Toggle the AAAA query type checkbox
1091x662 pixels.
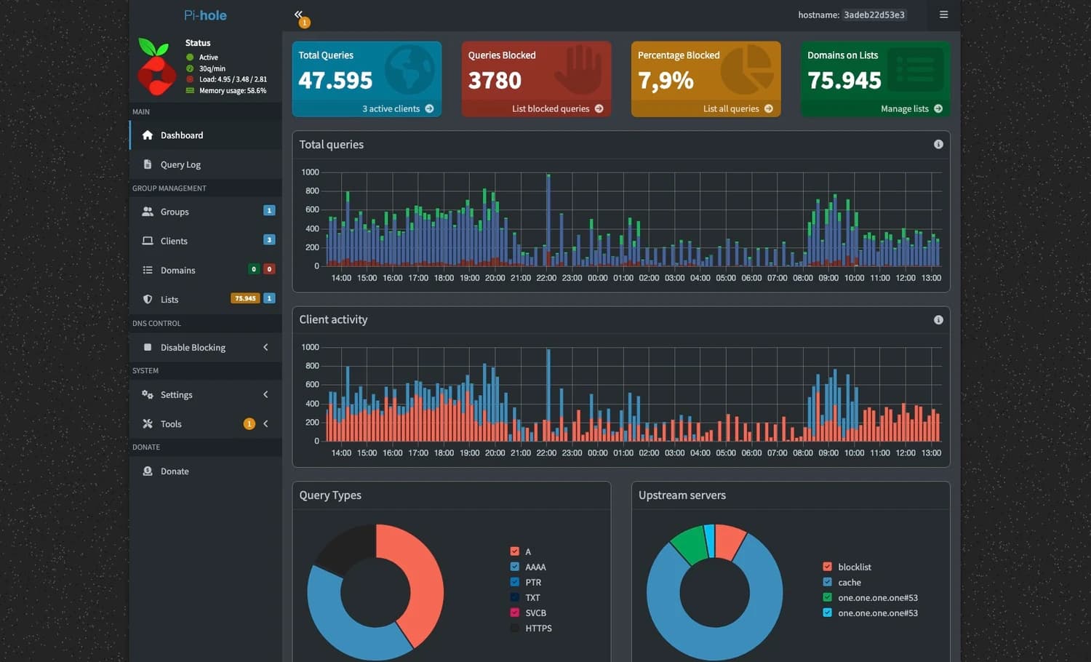click(515, 567)
